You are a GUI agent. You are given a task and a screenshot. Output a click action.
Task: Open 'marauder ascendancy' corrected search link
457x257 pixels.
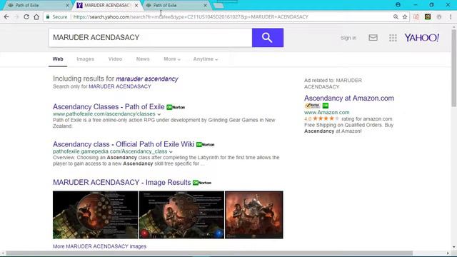pyautogui.click(x=147, y=79)
